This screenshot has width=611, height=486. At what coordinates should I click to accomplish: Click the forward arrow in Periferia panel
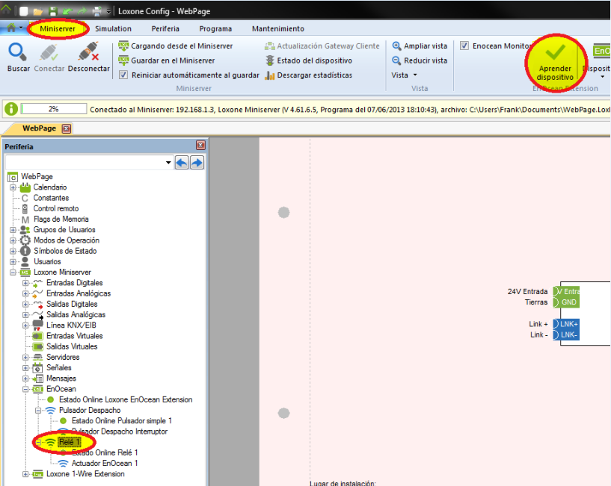(x=197, y=163)
